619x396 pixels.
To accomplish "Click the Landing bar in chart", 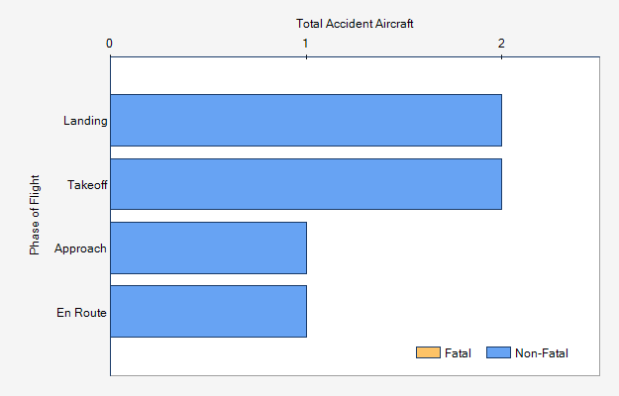I will coord(306,121).
